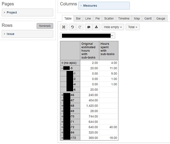Expand the (no epic) row
The image size is (170, 144).
click(62, 63)
